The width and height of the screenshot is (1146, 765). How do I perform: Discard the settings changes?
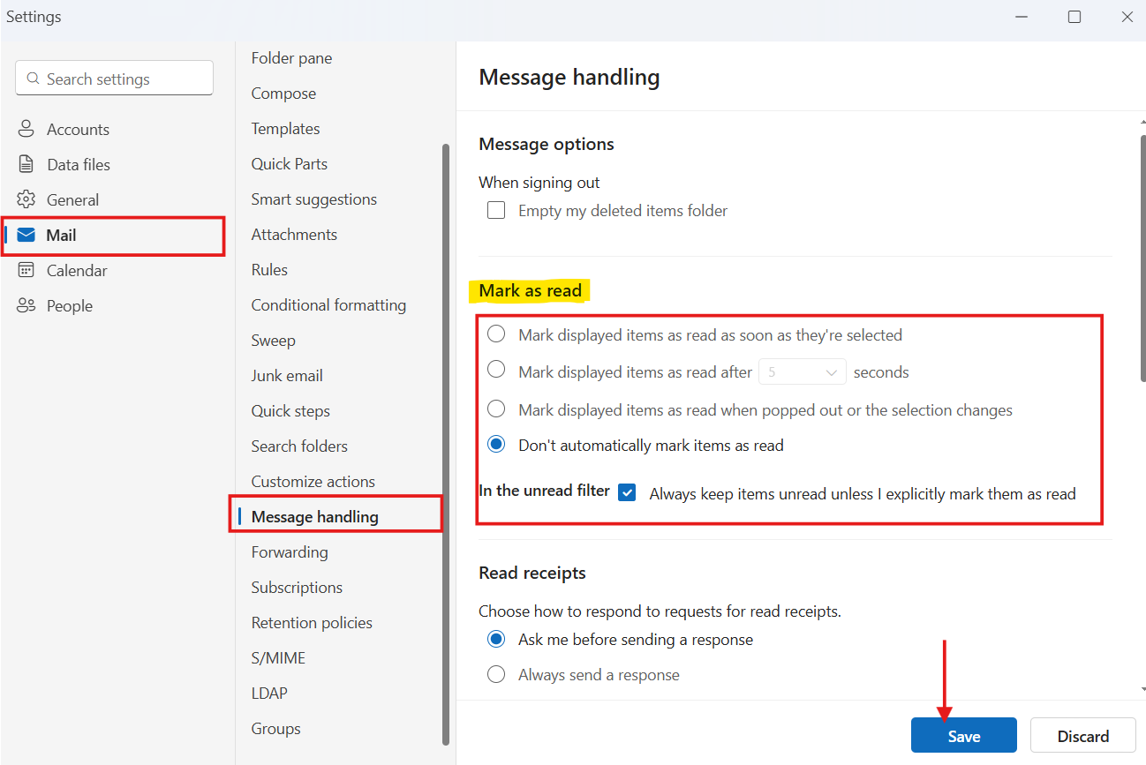click(x=1083, y=736)
